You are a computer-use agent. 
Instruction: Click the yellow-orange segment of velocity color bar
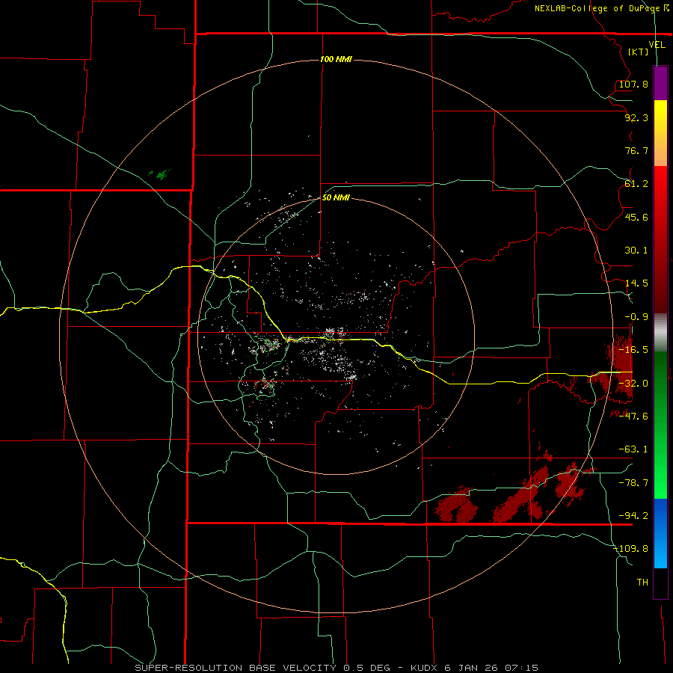(x=660, y=133)
